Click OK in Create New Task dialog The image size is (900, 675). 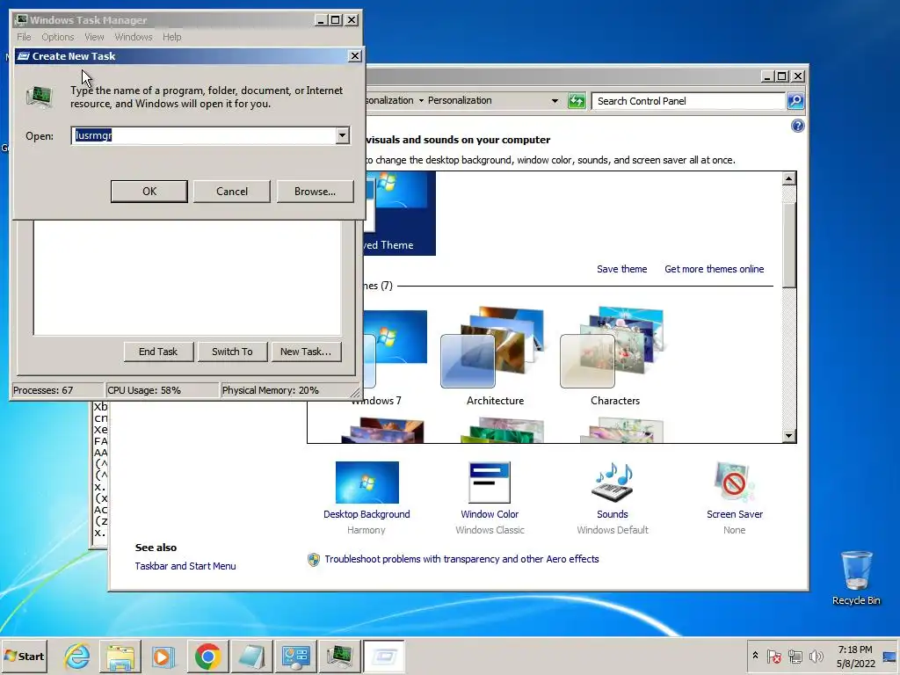click(x=149, y=191)
